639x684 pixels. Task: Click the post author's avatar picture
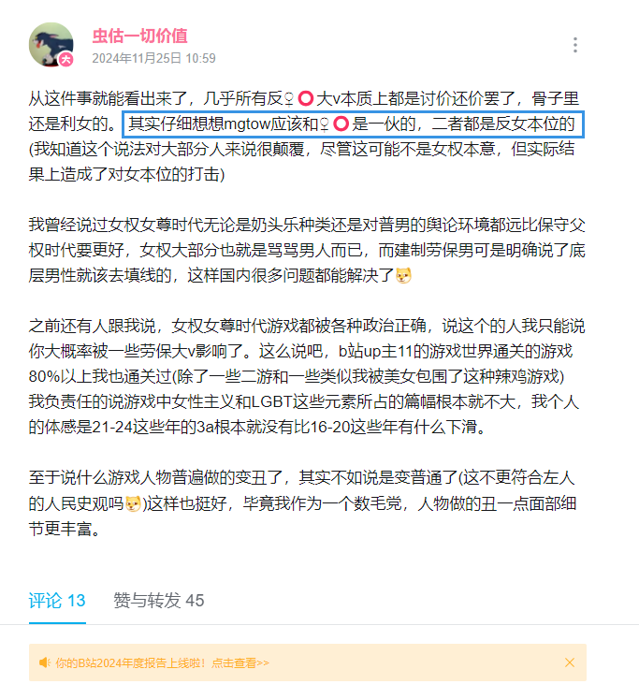click(x=51, y=45)
